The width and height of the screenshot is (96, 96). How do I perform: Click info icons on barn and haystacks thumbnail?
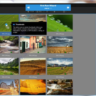pyautogui.click(x=50, y=59)
